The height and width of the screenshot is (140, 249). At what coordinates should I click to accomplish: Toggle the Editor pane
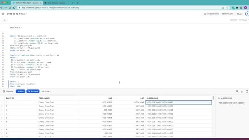[x=21, y=91]
